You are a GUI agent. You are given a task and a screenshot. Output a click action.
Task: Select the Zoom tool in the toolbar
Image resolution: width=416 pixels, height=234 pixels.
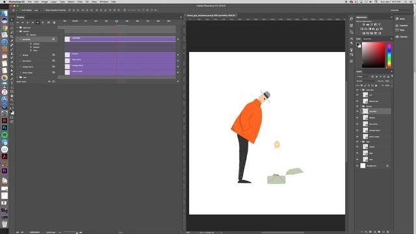coord(12,100)
